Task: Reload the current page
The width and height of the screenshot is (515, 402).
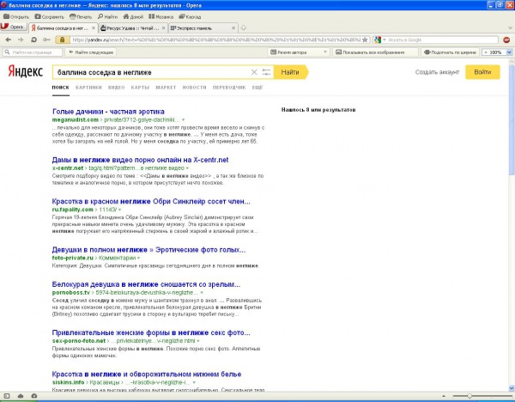Action: click(33, 40)
